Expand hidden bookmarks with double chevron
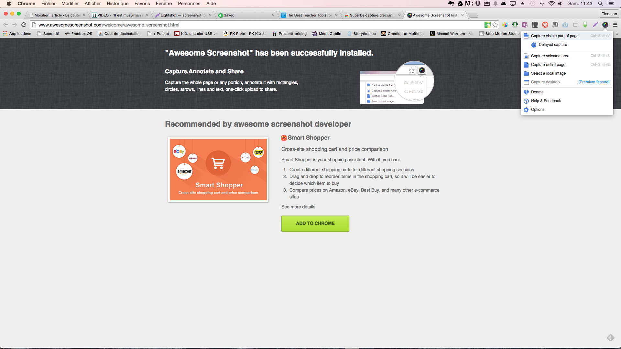 617,34
